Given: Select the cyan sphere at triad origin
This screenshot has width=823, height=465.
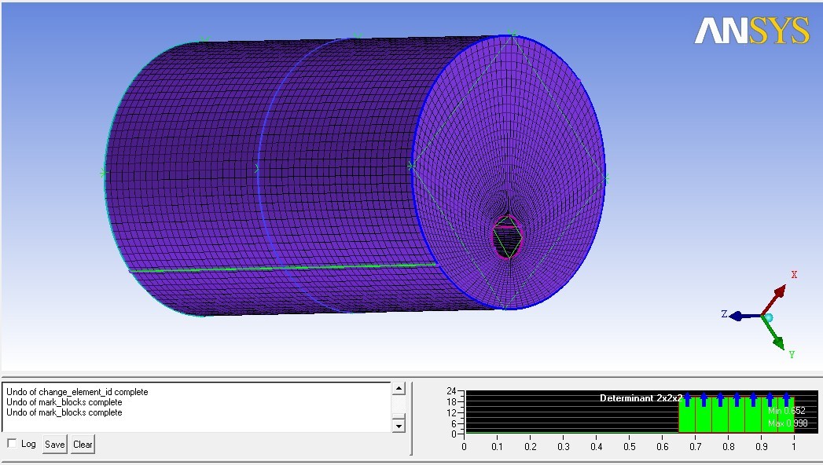Looking at the screenshot, I should (768, 317).
